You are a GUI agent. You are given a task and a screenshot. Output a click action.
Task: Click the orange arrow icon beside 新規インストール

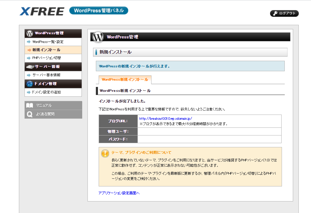[x=29, y=50]
